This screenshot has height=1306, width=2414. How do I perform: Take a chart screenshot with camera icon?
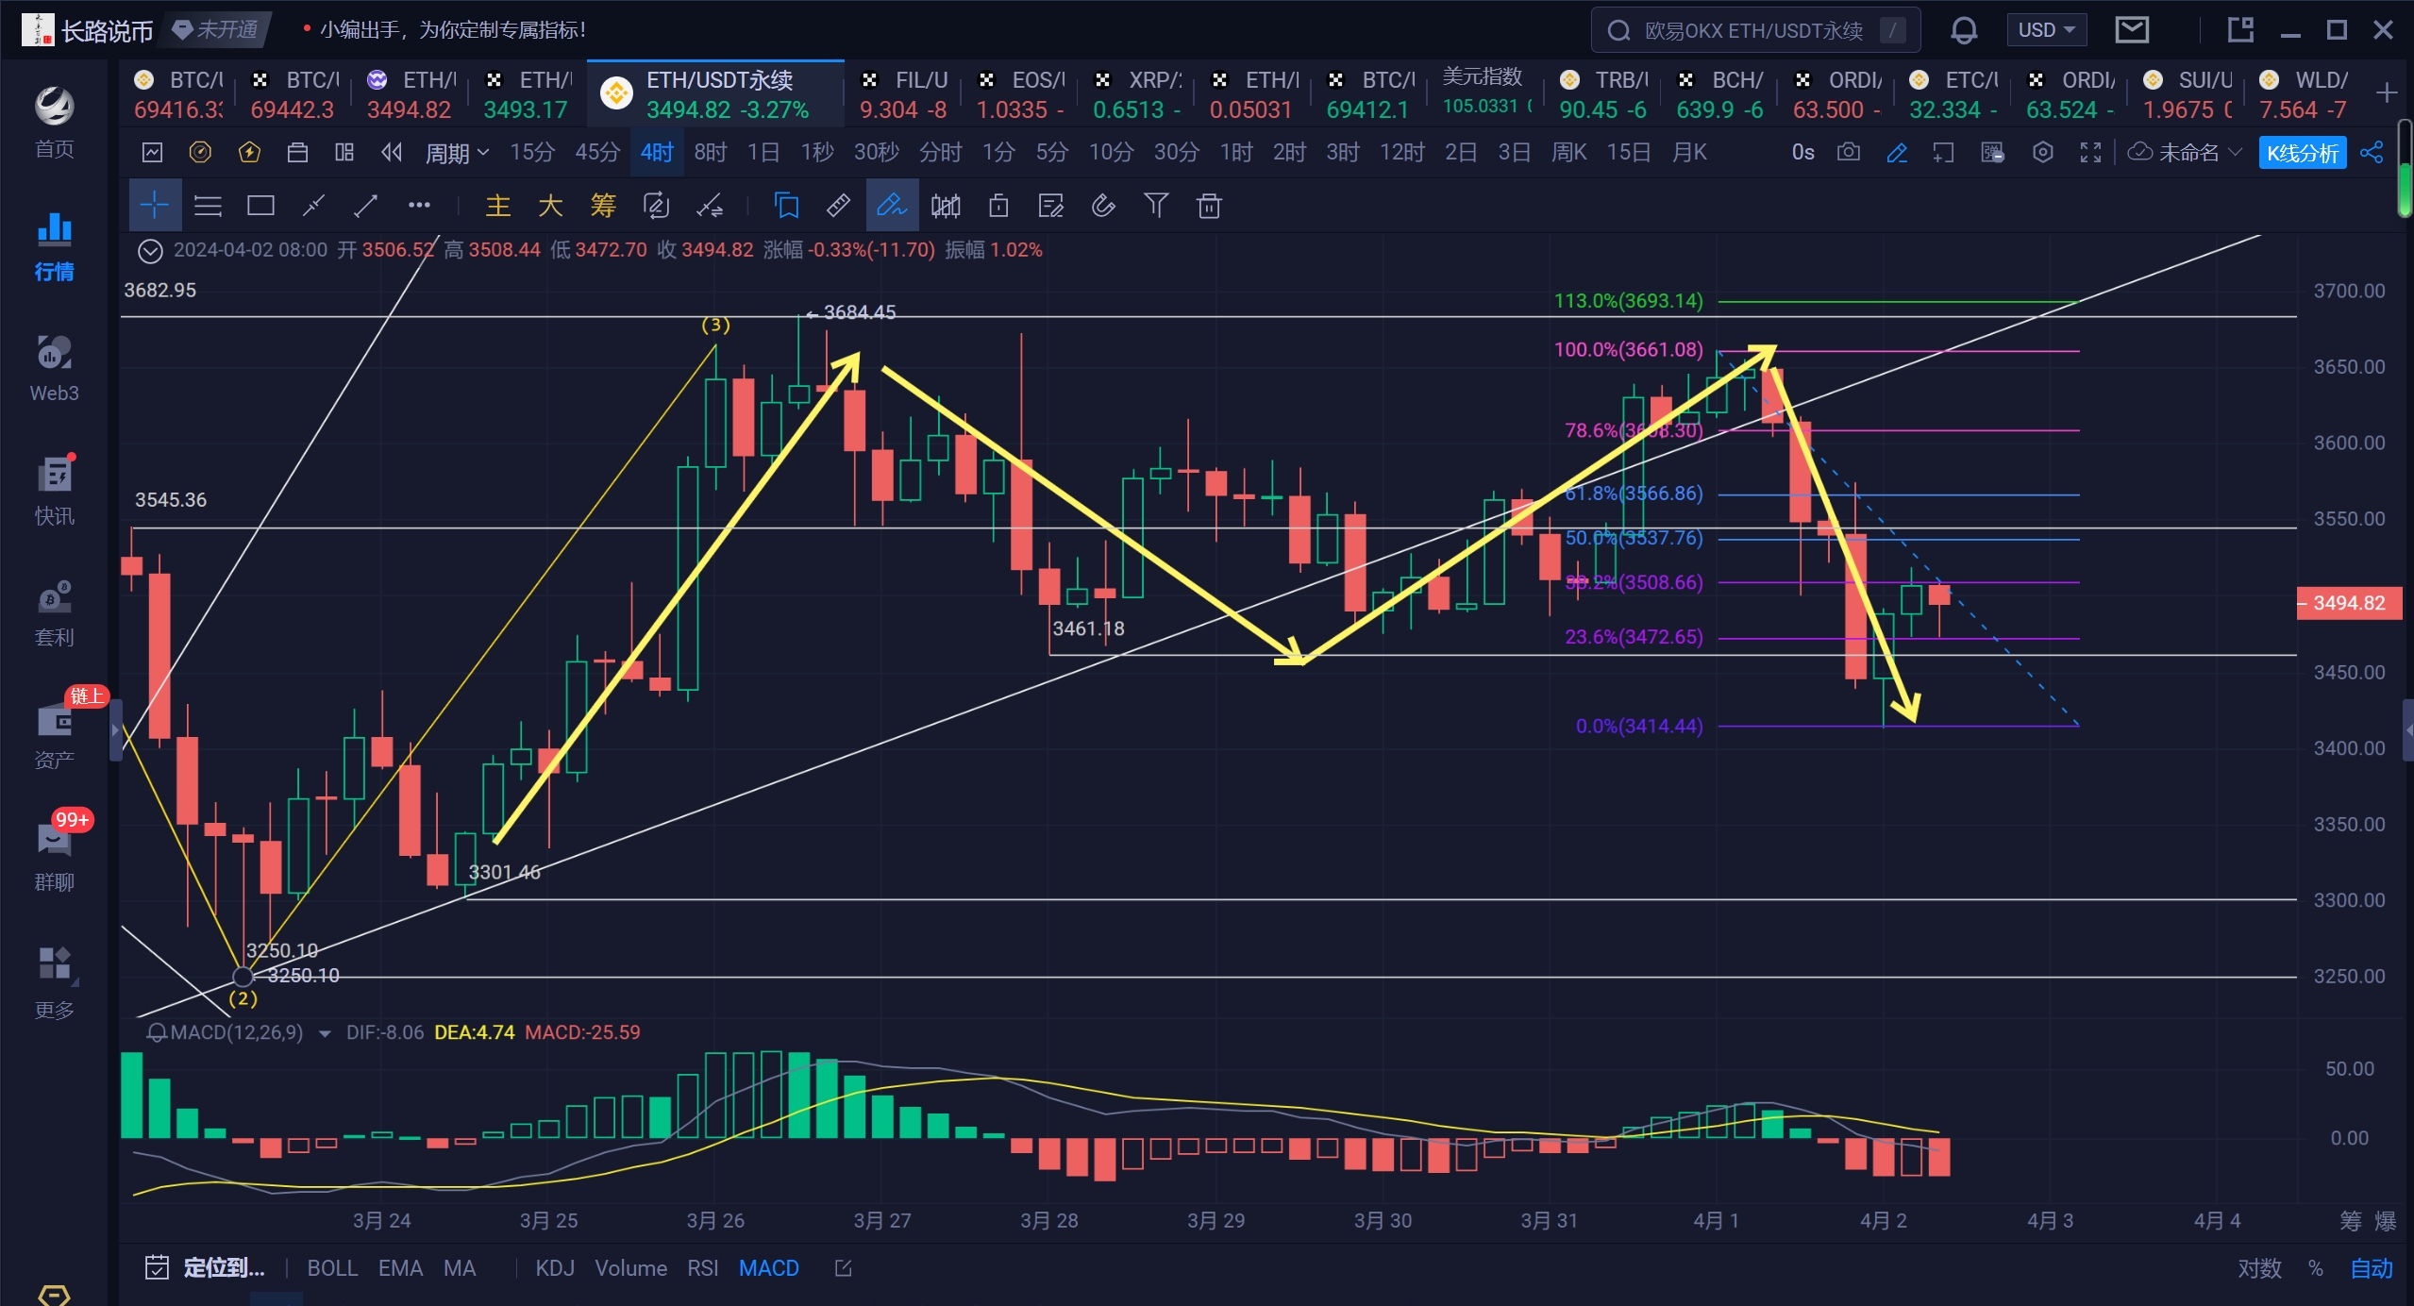pyautogui.click(x=1849, y=152)
